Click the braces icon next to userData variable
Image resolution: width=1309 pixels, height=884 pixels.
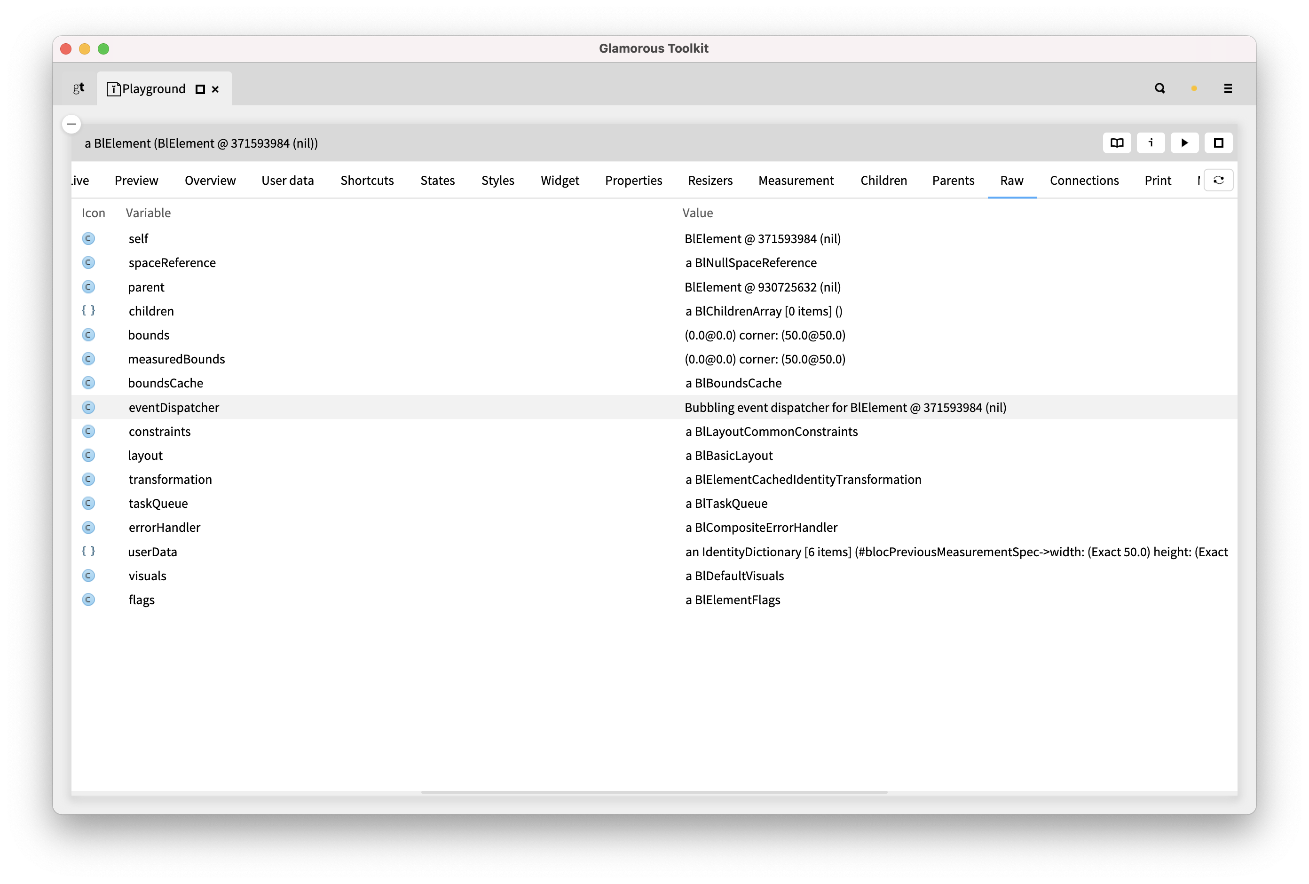[x=88, y=552]
